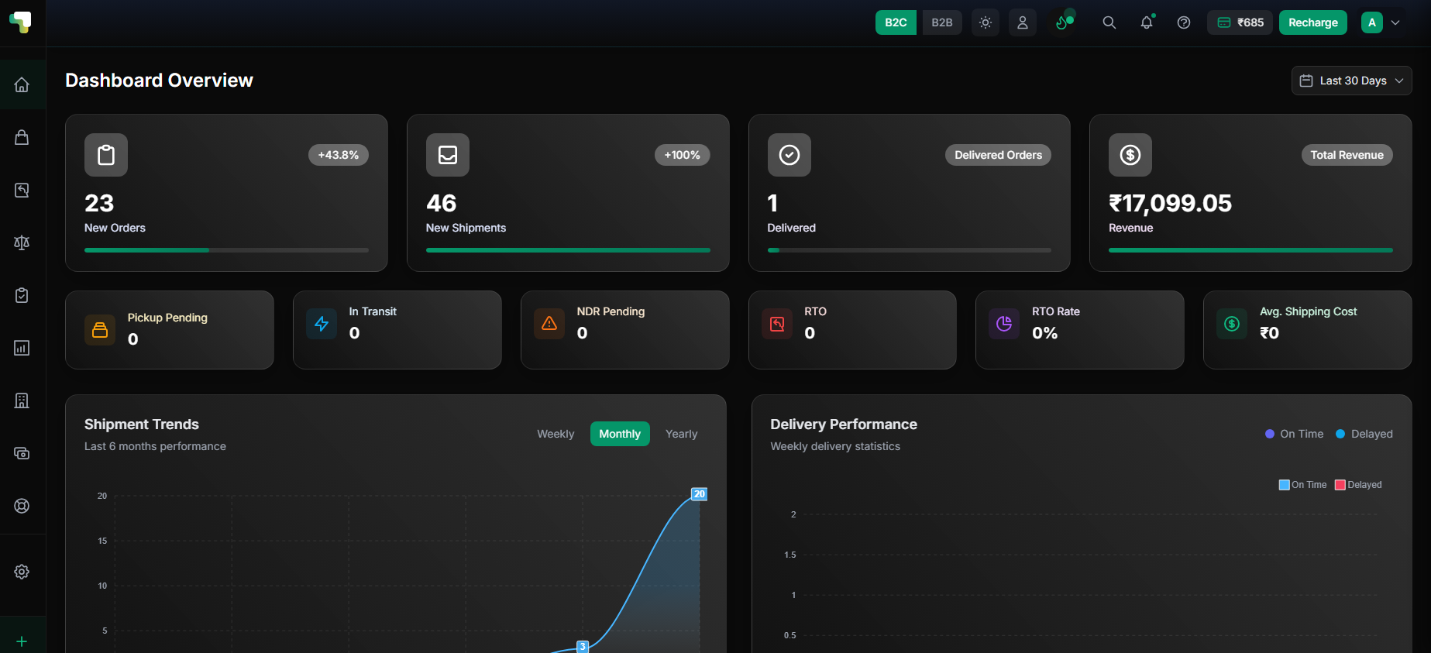Image resolution: width=1431 pixels, height=653 pixels.
Task: Expand the account menu chevron
Action: point(1395,22)
